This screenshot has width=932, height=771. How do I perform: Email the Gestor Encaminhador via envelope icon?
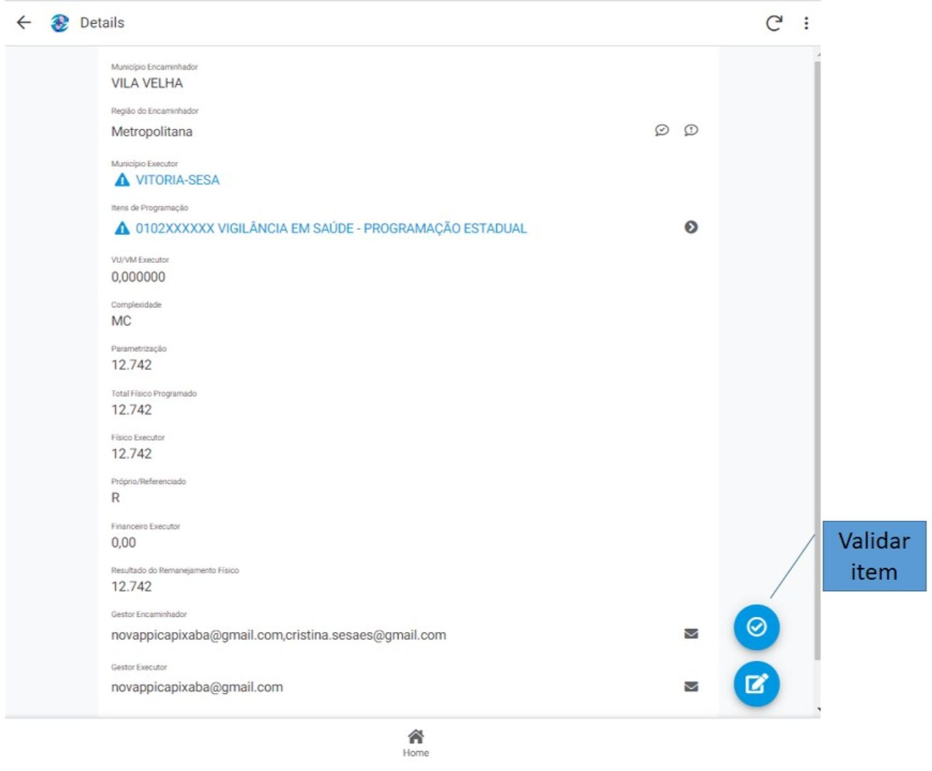691,634
